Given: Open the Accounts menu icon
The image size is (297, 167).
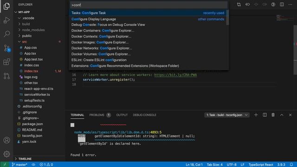Looking at the screenshot, I should pyautogui.click(x=6, y=140).
